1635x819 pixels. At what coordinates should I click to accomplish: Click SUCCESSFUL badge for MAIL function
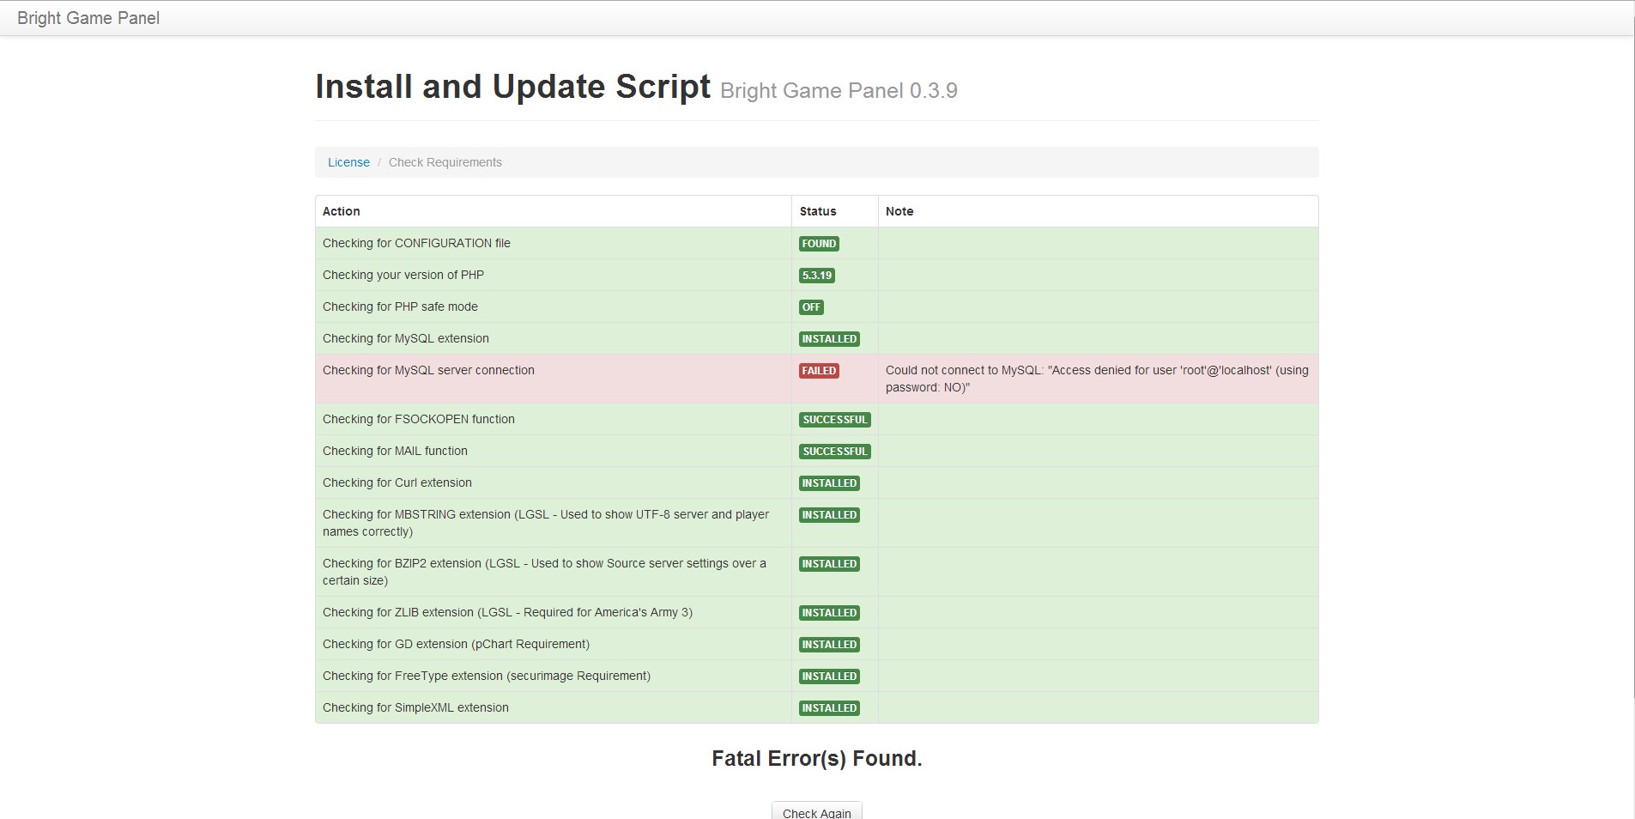[x=835, y=452]
